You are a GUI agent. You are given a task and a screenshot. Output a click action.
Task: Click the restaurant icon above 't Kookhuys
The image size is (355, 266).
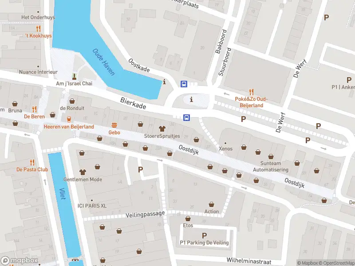(x=38, y=28)
